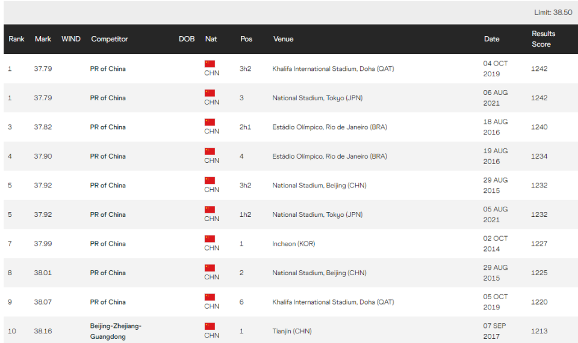Image resolution: width=578 pixels, height=343 pixels.
Task: Click the 2h1 position value
Action: tap(245, 127)
